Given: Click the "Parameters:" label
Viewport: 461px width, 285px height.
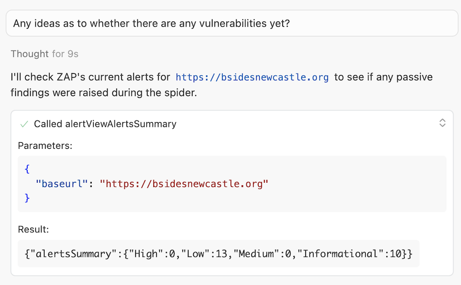Looking at the screenshot, I should pos(45,145).
